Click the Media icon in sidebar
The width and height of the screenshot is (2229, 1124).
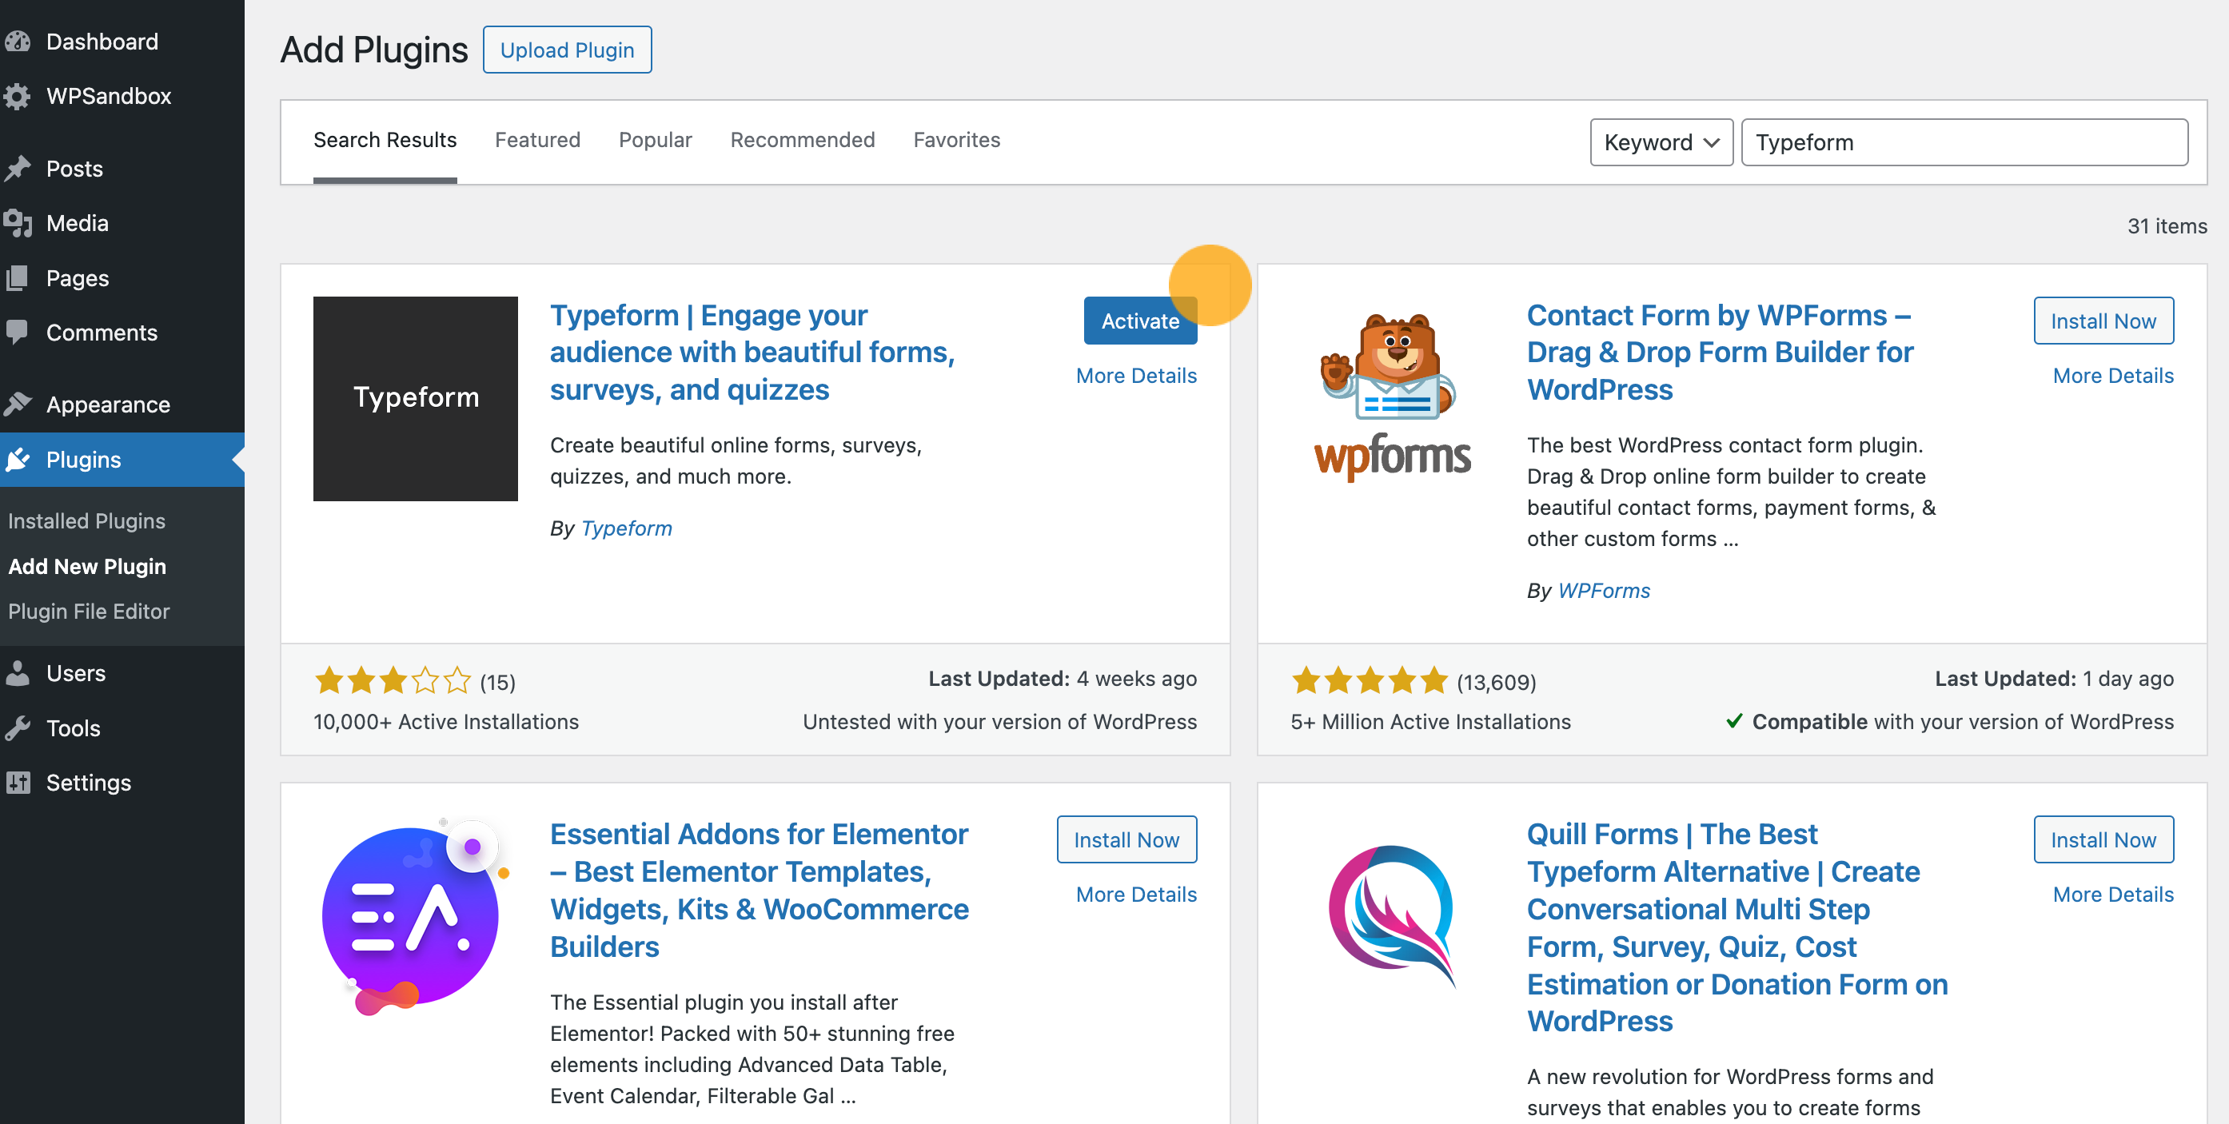pos(18,223)
